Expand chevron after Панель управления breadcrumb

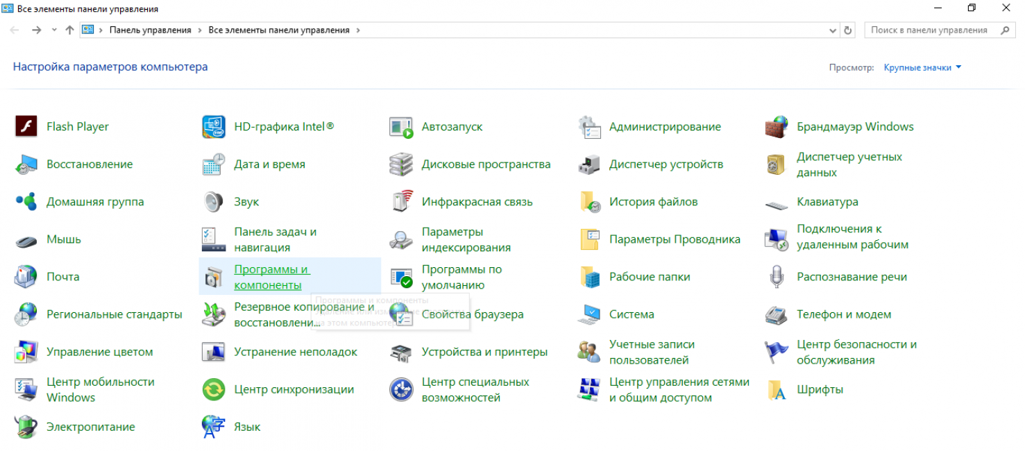200,31
